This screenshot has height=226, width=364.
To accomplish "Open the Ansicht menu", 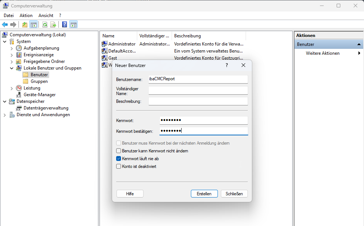I will click(x=46, y=16).
